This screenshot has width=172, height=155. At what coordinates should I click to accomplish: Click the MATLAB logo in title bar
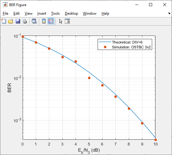pos(5,5)
